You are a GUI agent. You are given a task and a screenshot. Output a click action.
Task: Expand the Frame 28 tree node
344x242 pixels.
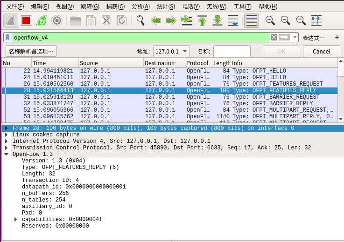(7, 128)
